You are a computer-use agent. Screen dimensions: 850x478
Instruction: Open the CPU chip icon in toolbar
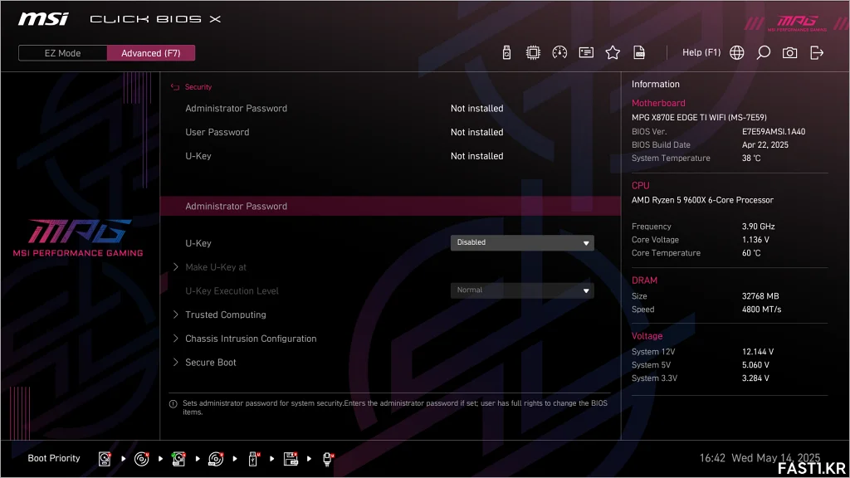click(x=533, y=52)
